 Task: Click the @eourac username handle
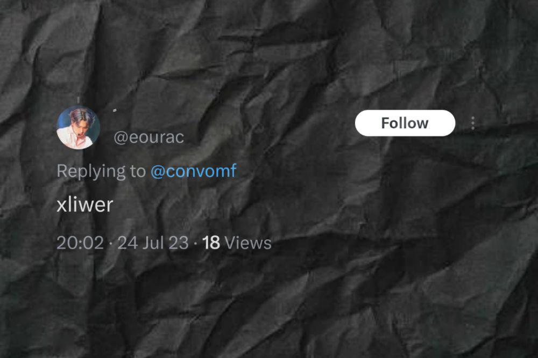pyautogui.click(x=149, y=137)
